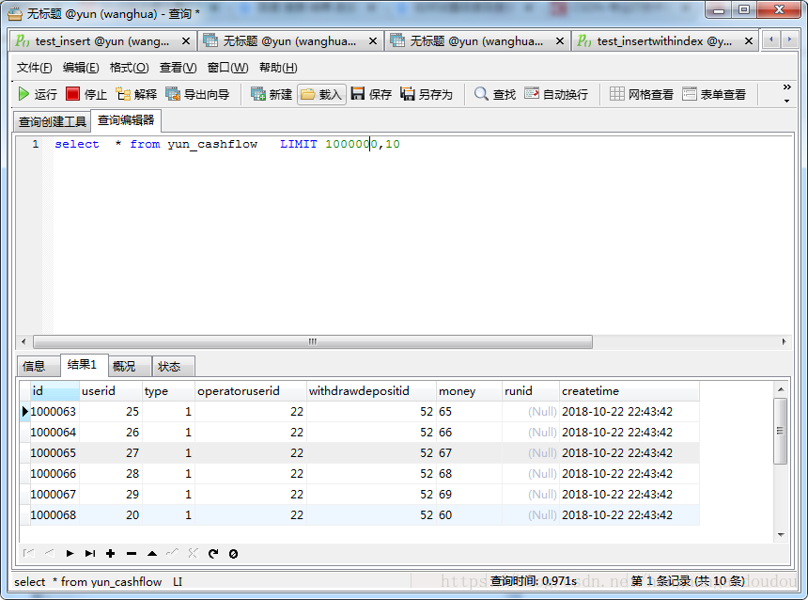808x600 pixels.
Task: Click the (Null) runid in row 1000067
Action: 542,495
